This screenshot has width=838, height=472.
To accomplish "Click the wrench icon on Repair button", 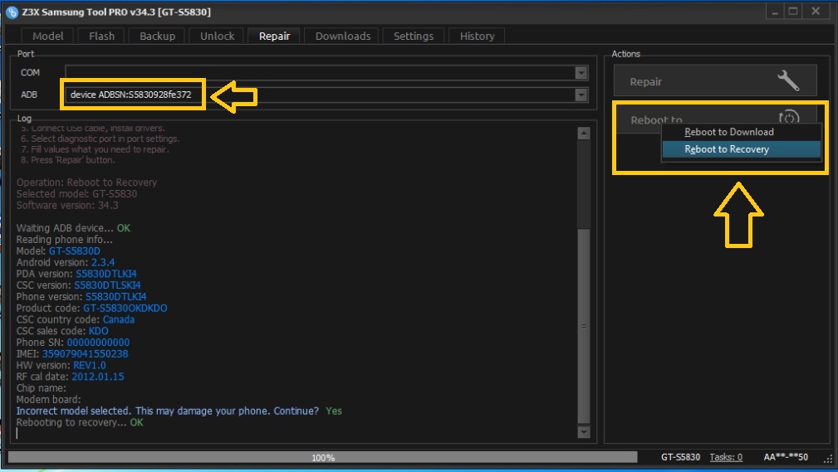I will tap(788, 80).
